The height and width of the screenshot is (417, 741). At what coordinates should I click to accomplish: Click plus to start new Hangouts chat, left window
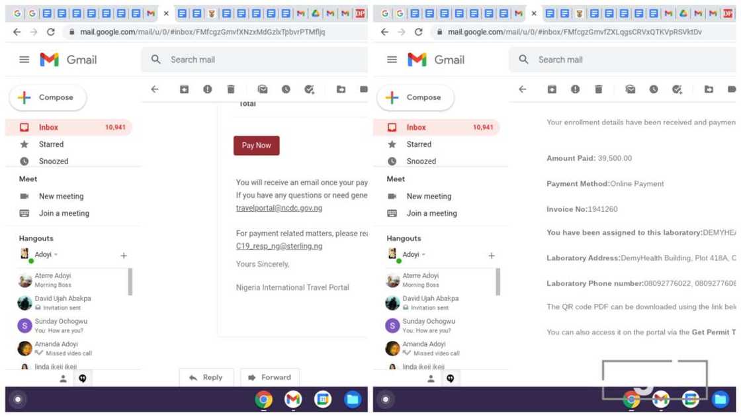pyautogui.click(x=124, y=255)
